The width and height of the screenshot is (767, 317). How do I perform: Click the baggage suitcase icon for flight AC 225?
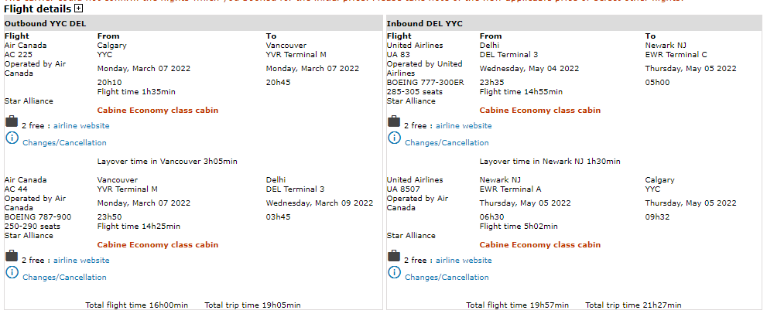point(11,121)
